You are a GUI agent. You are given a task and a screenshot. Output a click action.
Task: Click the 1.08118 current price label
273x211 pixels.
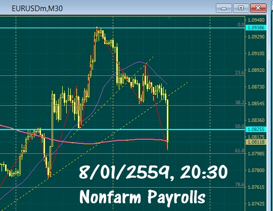[x=256, y=142]
